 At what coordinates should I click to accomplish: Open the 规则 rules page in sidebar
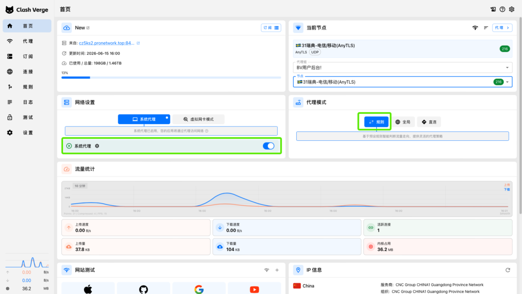[27, 87]
